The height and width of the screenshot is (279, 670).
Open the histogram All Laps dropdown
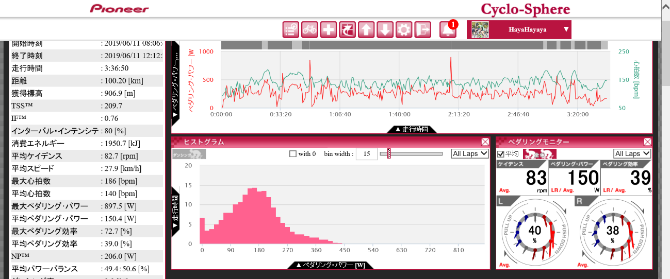coord(469,153)
